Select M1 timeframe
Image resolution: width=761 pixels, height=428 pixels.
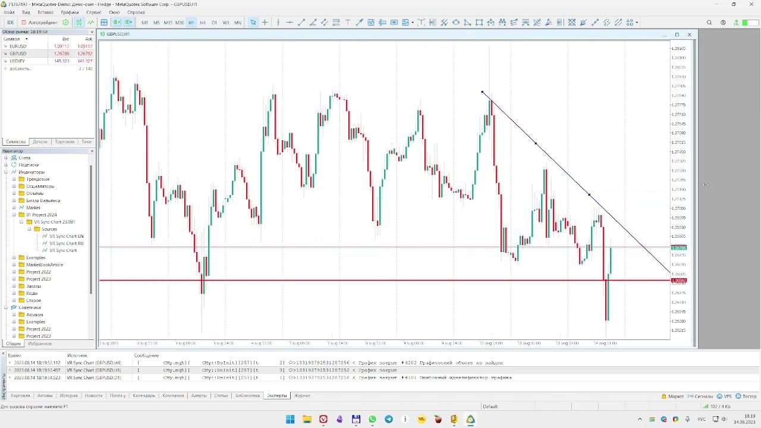click(144, 23)
